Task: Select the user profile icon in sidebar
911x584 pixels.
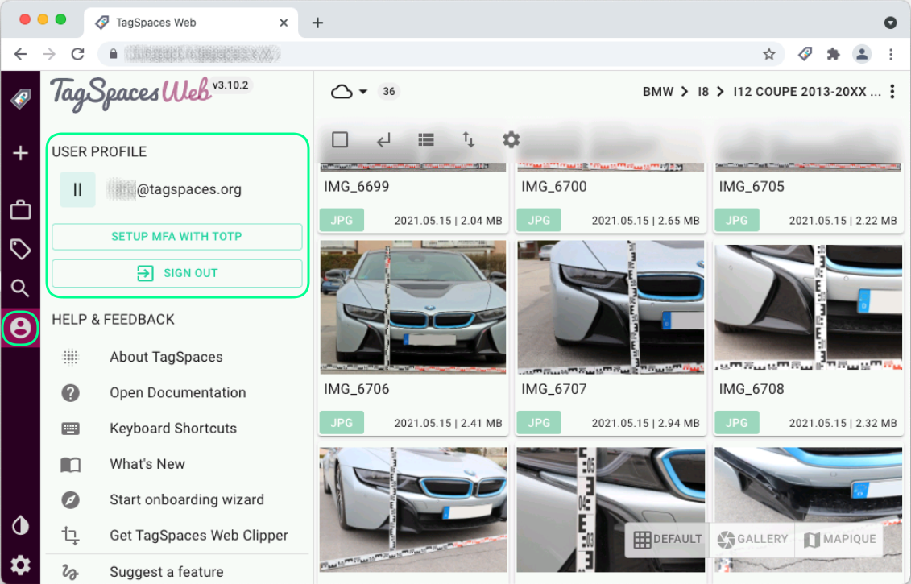Action: pyautogui.click(x=20, y=328)
